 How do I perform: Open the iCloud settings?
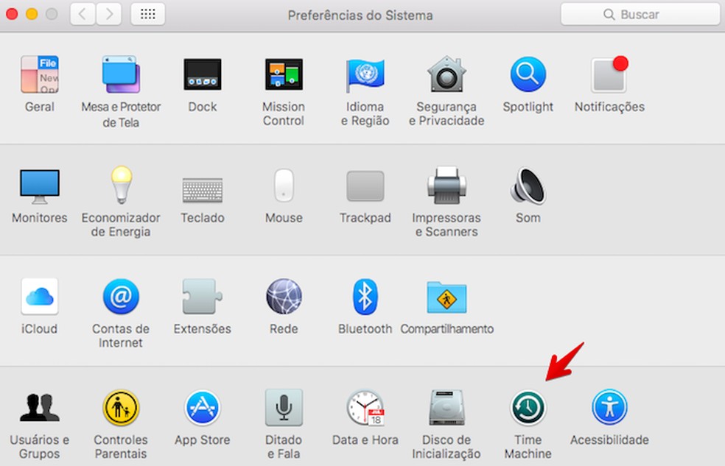40,296
